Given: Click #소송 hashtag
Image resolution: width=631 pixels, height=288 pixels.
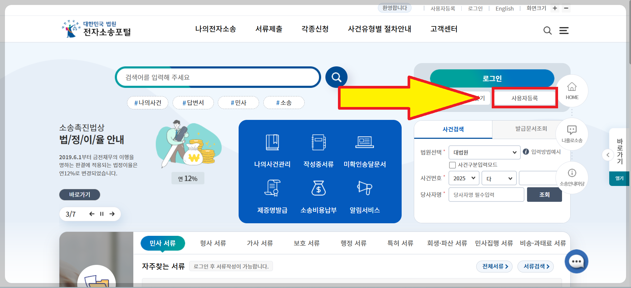Looking at the screenshot, I should tap(284, 103).
